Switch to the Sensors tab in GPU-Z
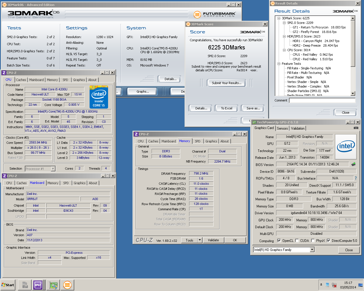The image size is (364, 291). click(x=282, y=128)
